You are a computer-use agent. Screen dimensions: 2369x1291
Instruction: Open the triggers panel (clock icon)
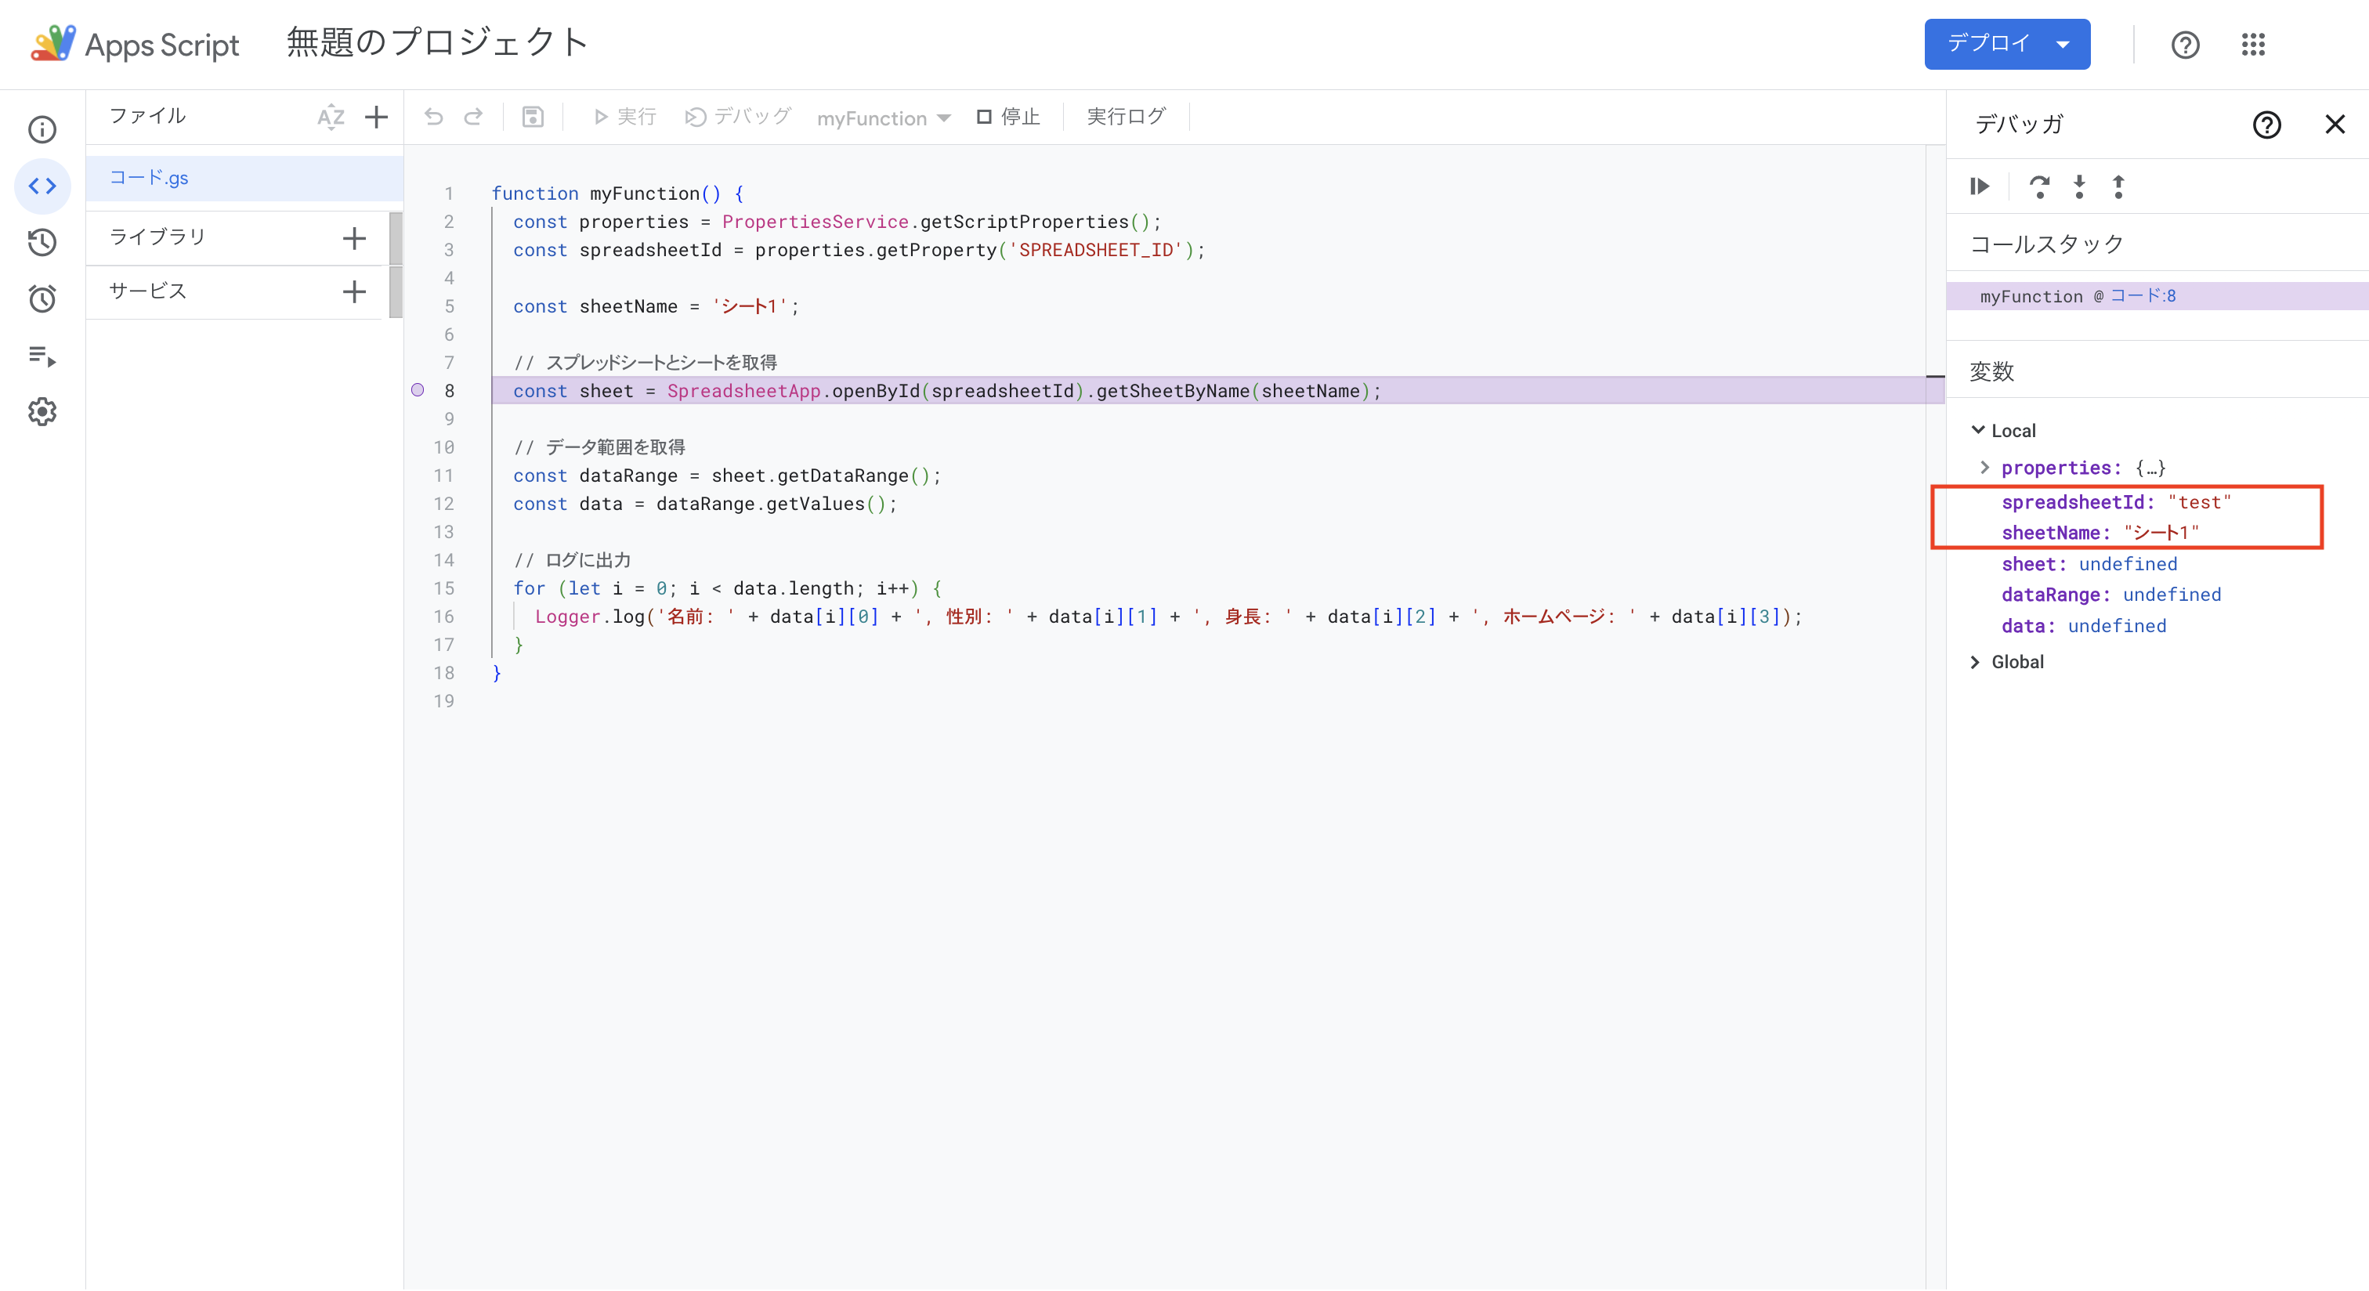(42, 298)
